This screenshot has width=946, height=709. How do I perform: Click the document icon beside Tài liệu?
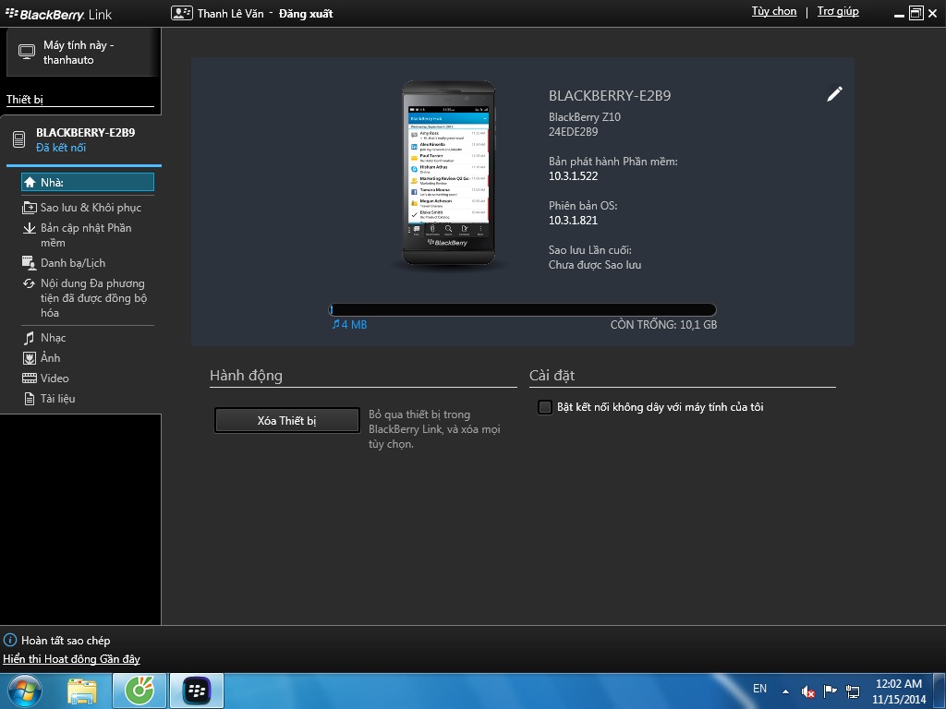29,399
